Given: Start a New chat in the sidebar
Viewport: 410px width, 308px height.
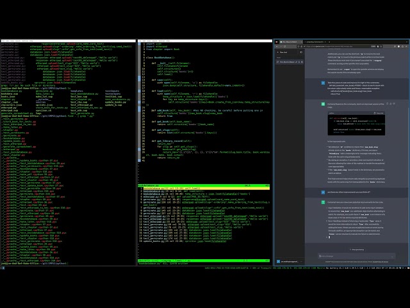Looking at the screenshot, I should pyautogui.click(x=286, y=52).
